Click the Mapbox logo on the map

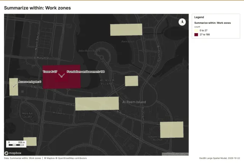coord(13,153)
